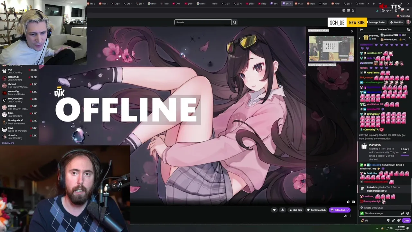
Task: Toggle notifications with the bell button
Action: (x=283, y=210)
